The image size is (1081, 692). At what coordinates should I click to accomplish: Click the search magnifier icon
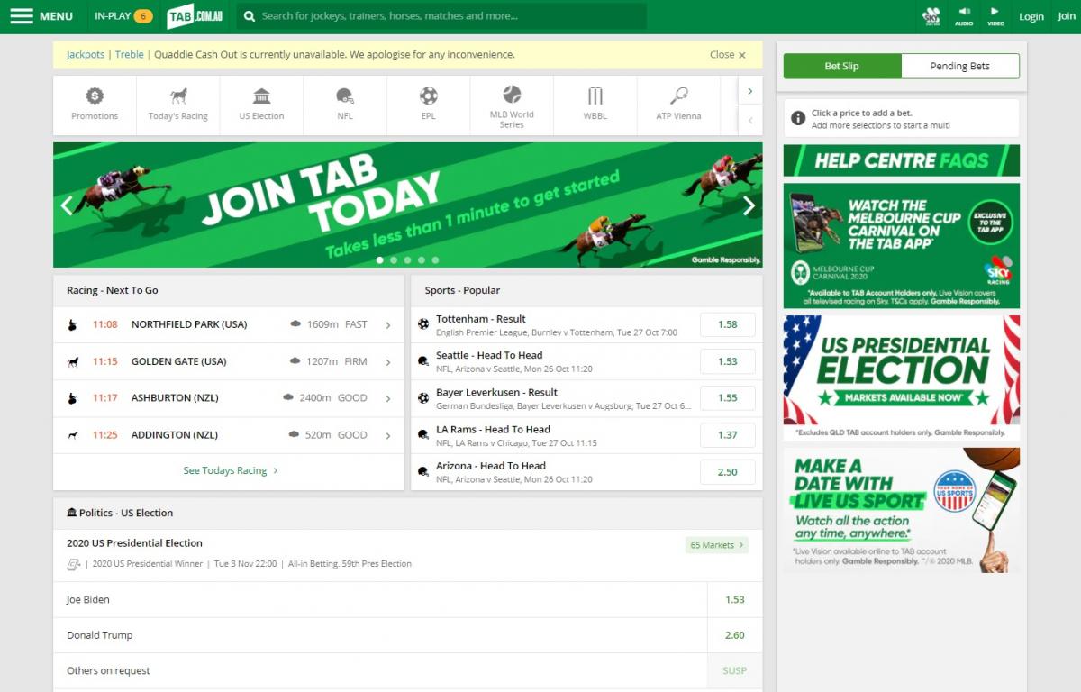(250, 16)
